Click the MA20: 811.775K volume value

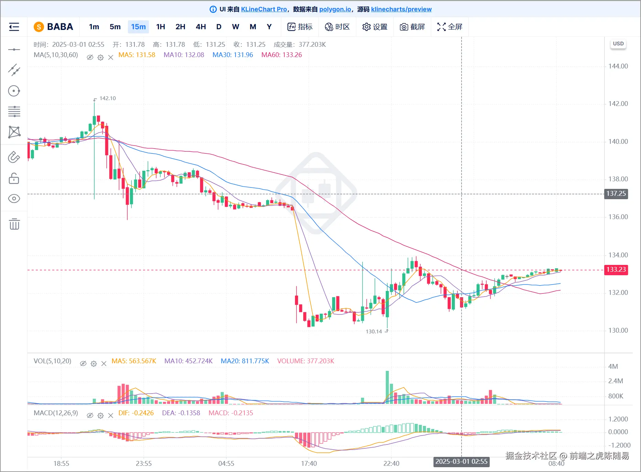point(245,361)
